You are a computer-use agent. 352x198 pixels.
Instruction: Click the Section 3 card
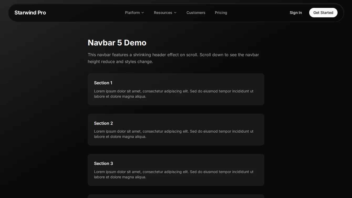(176, 170)
